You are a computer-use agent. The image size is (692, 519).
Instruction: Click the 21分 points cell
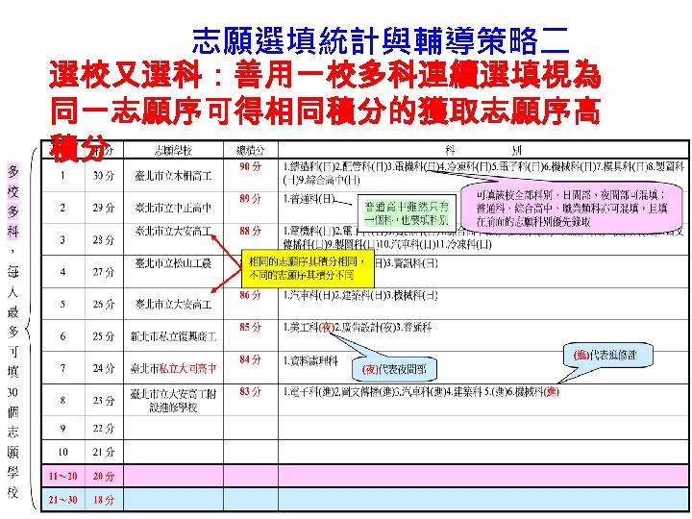tap(104, 452)
